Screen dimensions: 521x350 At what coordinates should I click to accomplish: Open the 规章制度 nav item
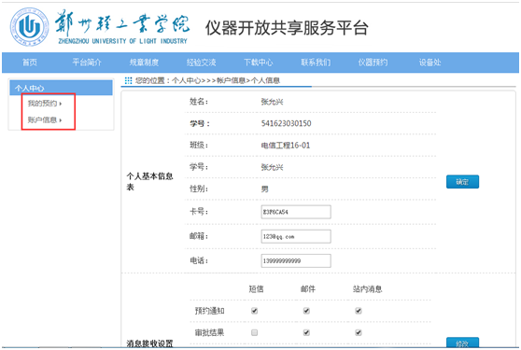(x=144, y=63)
